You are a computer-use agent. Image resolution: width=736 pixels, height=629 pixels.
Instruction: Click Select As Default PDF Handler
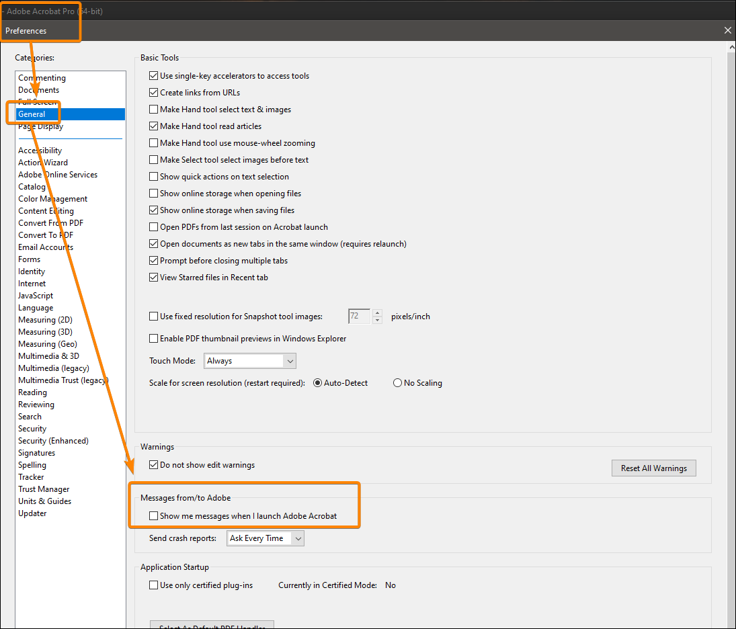(x=211, y=625)
